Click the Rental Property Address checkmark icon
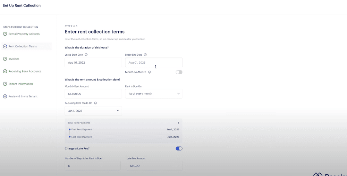This screenshot has height=176, width=347. click(5, 34)
